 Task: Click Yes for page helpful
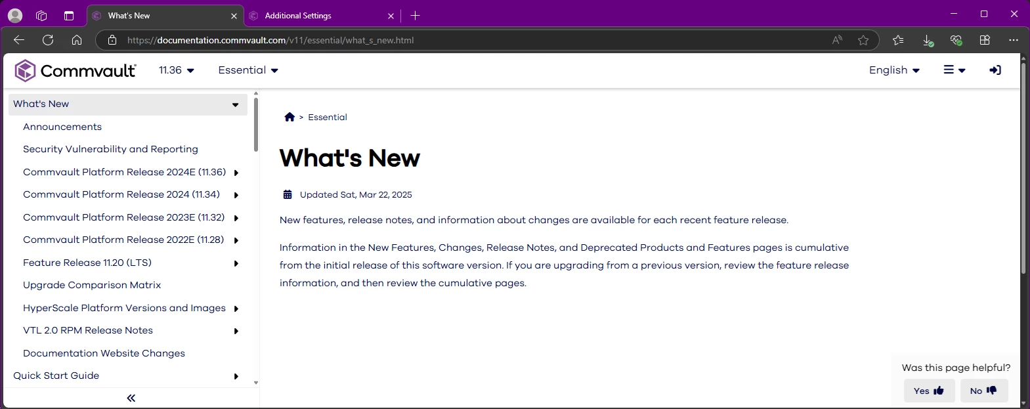(928, 391)
